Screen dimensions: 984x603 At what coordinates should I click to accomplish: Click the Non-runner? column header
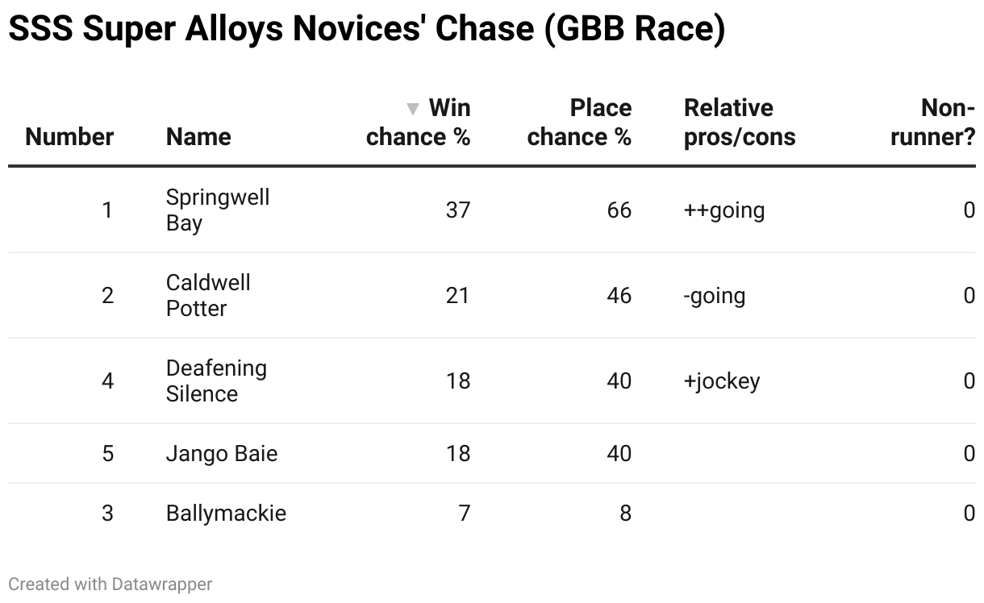click(x=933, y=123)
